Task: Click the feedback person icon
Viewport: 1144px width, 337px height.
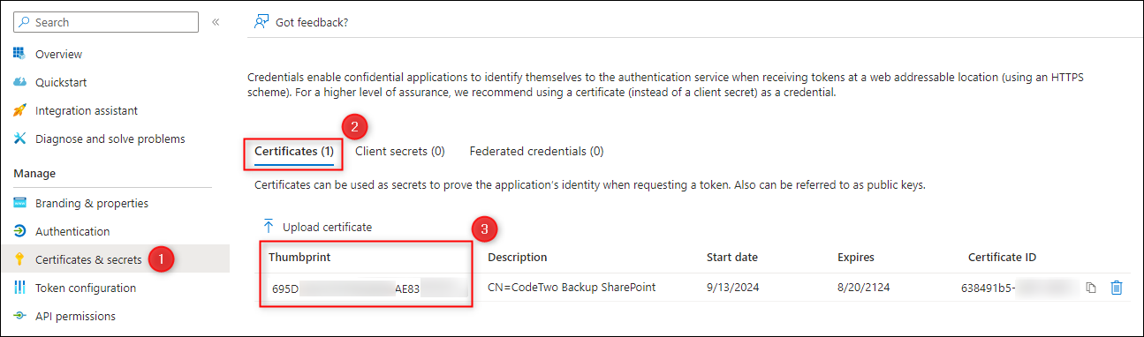Action: [x=261, y=22]
